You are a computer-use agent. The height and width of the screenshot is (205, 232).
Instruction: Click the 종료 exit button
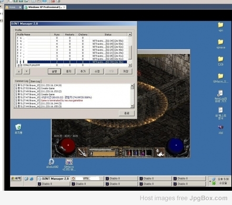[127, 113]
